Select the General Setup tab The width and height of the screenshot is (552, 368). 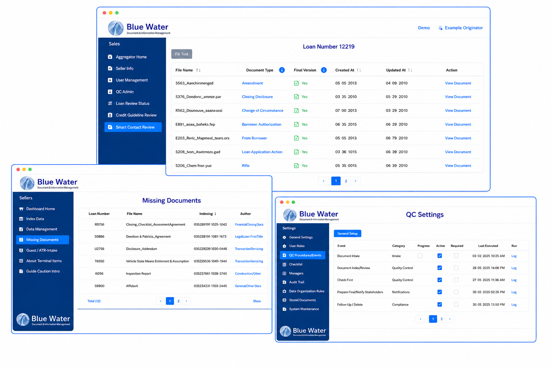(x=347, y=234)
